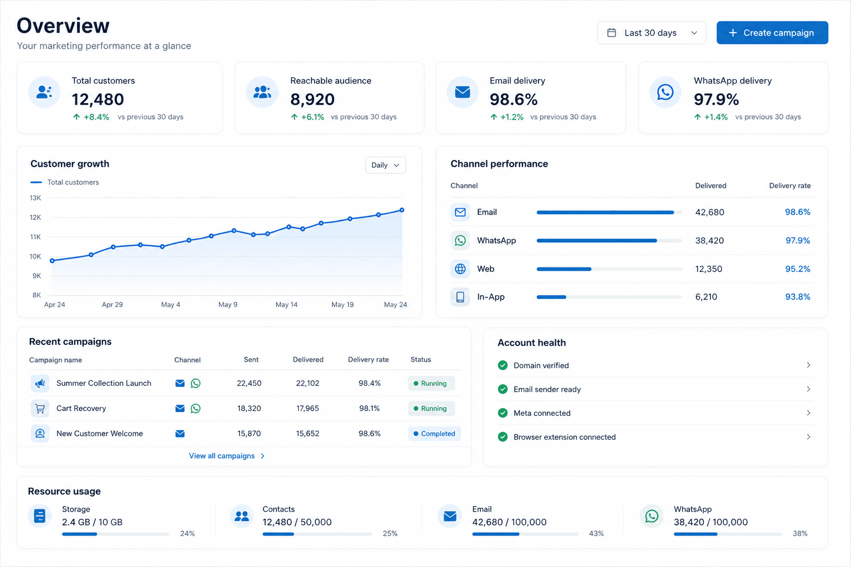
Task: Click the calendar icon in date range picker
Action: [612, 33]
